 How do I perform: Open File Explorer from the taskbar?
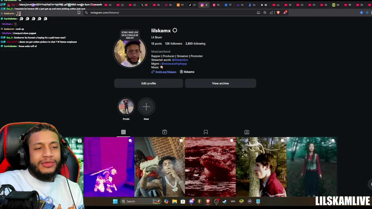tap(174, 201)
